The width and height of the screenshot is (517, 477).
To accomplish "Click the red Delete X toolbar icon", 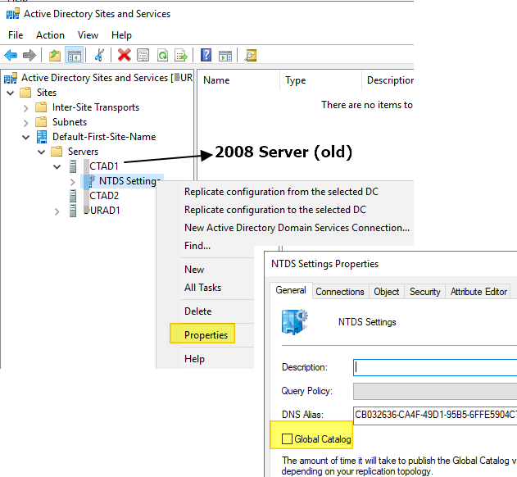I will (125, 55).
